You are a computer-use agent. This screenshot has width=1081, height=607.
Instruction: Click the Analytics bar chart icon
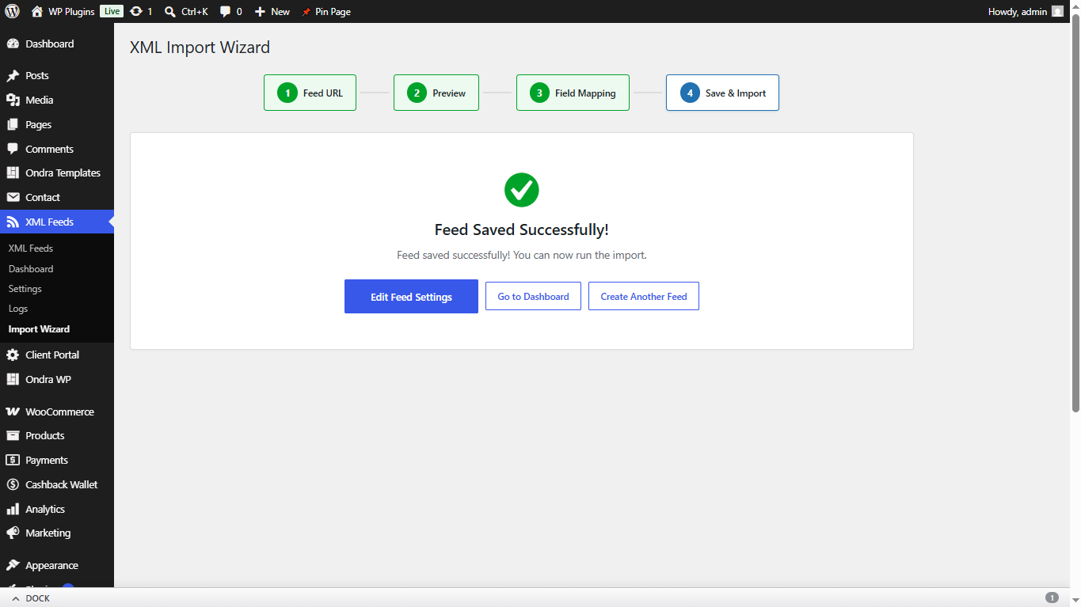pyautogui.click(x=13, y=509)
